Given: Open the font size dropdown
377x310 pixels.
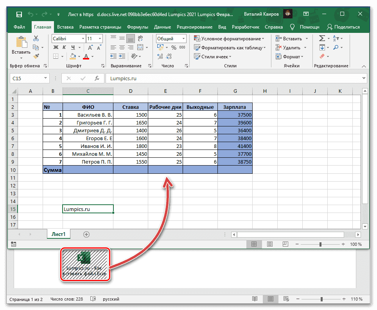Looking at the screenshot, I should [x=100, y=38].
